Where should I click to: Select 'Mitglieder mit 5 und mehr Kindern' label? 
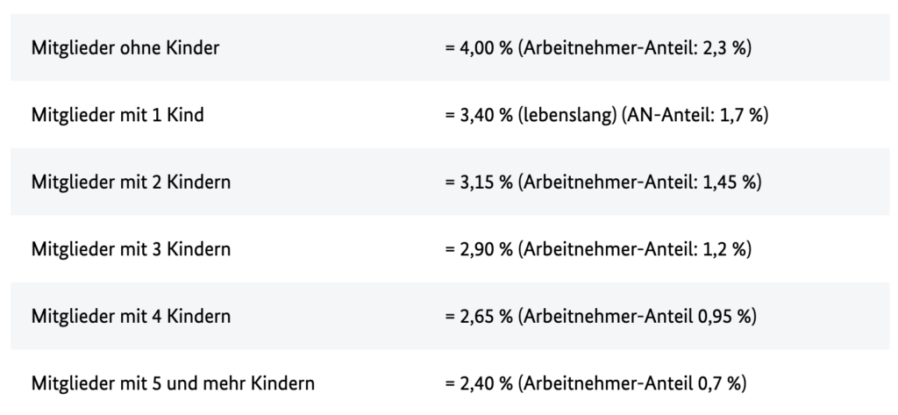pos(173,383)
